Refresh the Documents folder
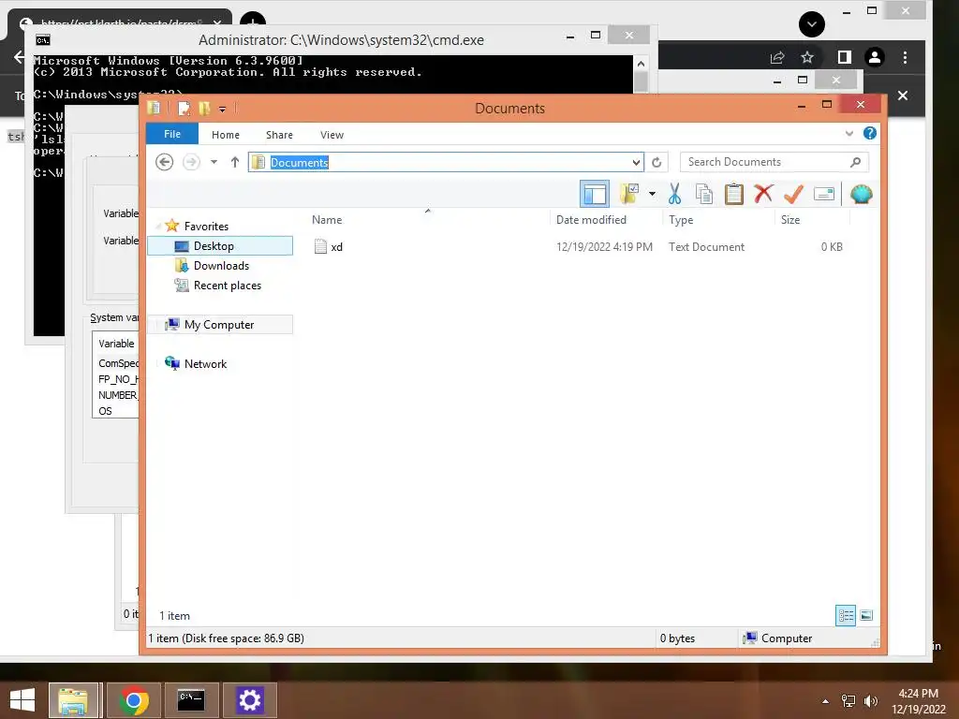The height and width of the screenshot is (719, 959). (x=657, y=162)
